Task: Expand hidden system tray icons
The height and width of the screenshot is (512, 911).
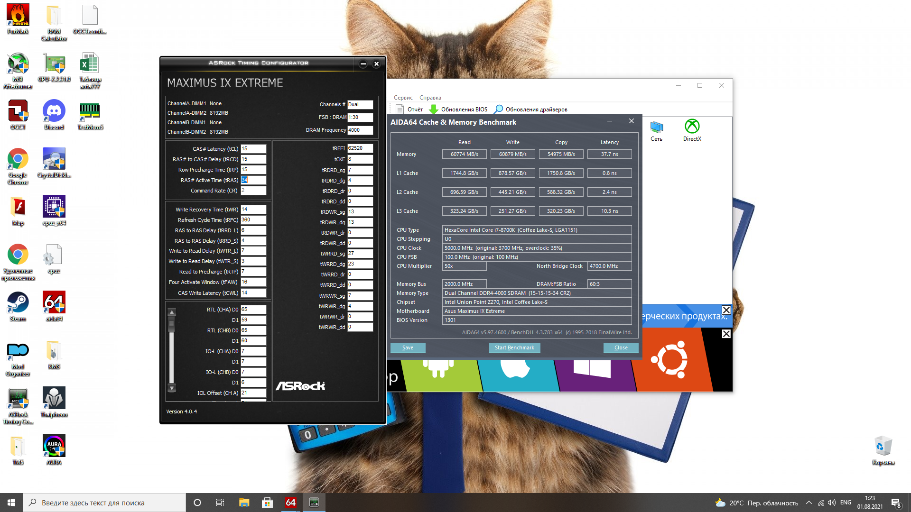Action: [x=809, y=503]
